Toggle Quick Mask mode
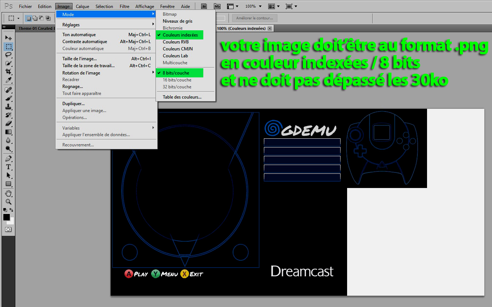 tap(8, 229)
